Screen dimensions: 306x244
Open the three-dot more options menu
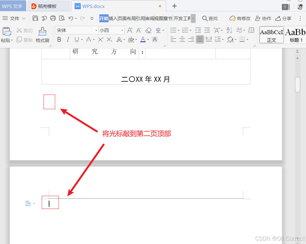click(300, 18)
